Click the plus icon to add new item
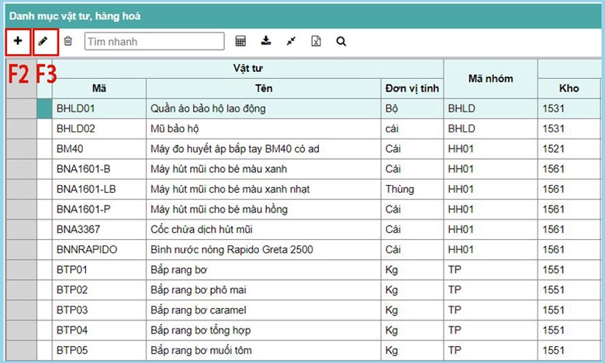The height and width of the screenshot is (363, 605). point(18,41)
